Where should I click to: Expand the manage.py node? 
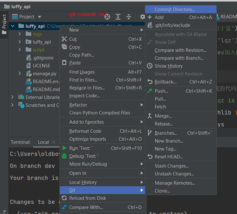20,73
